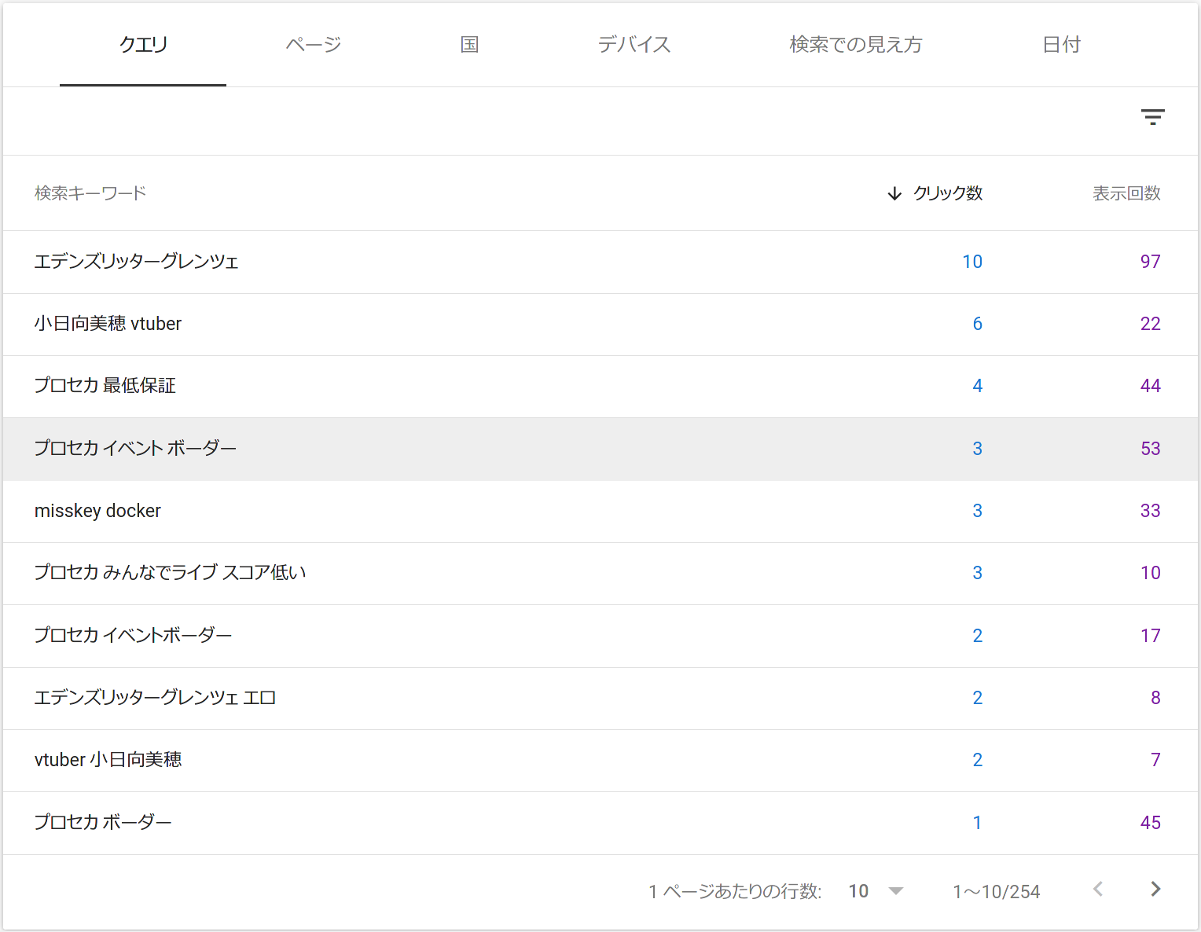Click 44 impressions for プロセカ 最低保証
Viewport: 1201px width, 932px height.
pyautogui.click(x=1151, y=386)
